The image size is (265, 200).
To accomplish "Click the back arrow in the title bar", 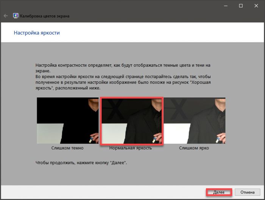I will tap(6, 16).
